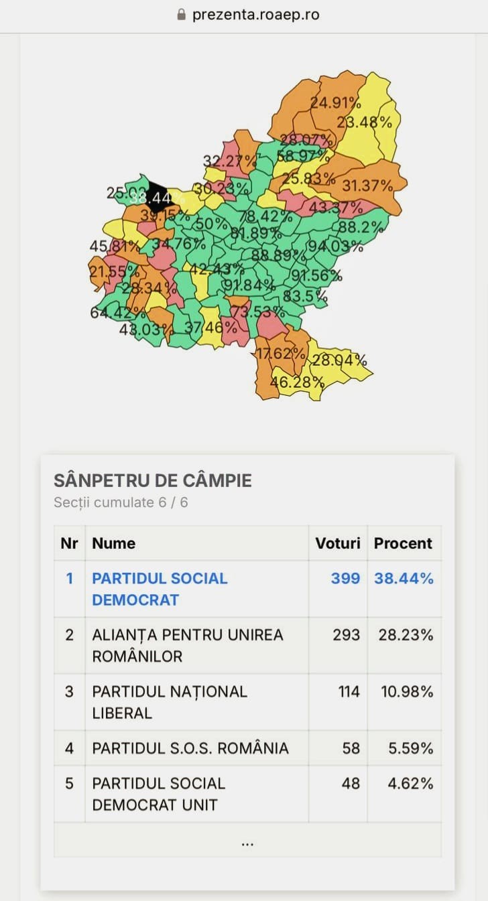Click the Voturi column header

point(338,543)
